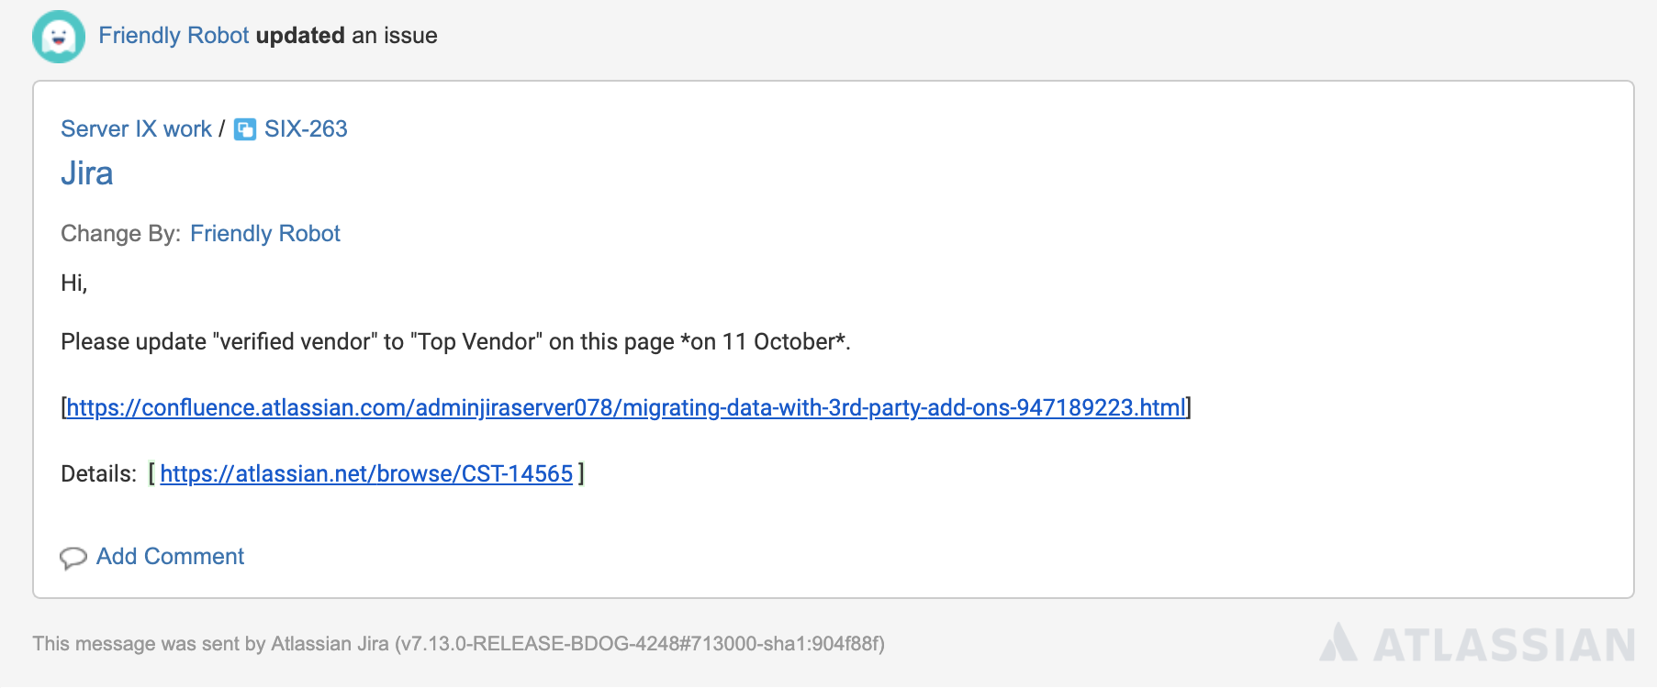Click the Friendly Robot avatar icon
Image resolution: width=1657 pixels, height=688 pixels.
(59, 37)
